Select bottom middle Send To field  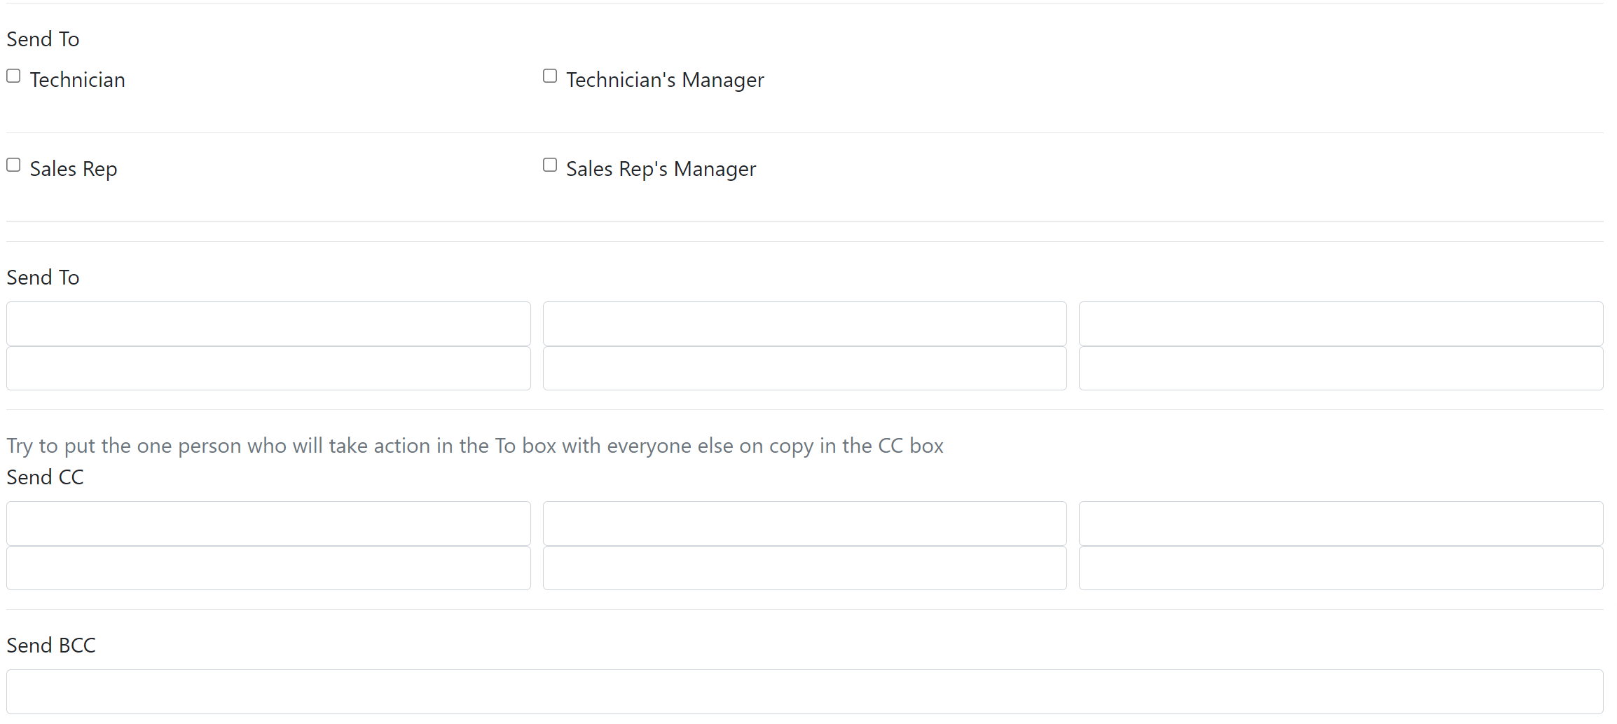(x=804, y=368)
